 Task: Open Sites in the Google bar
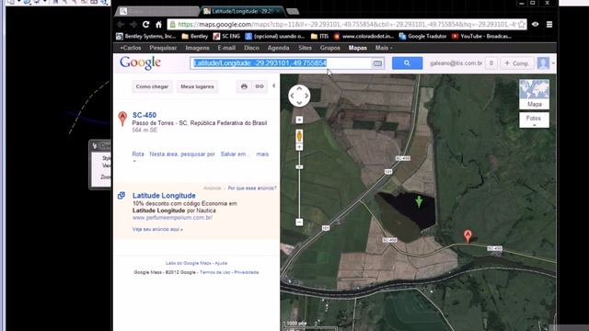point(305,48)
